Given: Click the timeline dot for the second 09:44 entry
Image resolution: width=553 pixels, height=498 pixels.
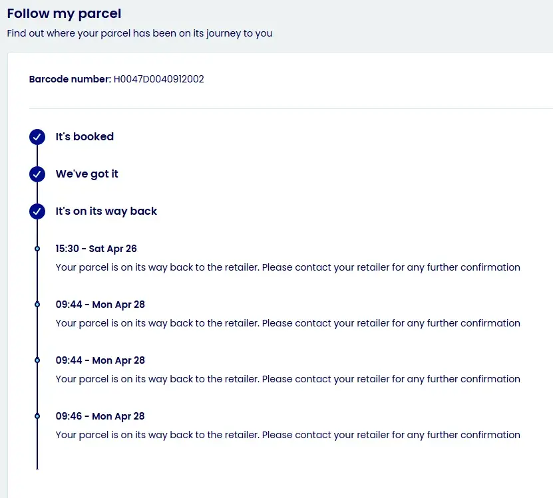Looking at the screenshot, I should pyautogui.click(x=37, y=360).
